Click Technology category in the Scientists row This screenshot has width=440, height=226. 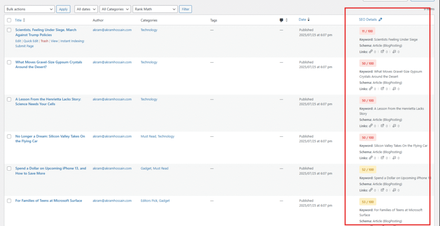click(149, 30)
